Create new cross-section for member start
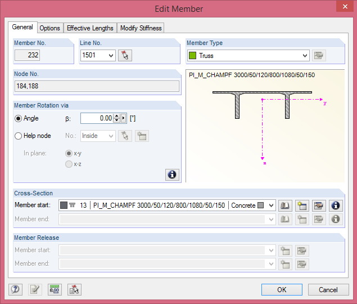Screen dimensions: 357x304 pyautogui.click(x=302, y=205)
